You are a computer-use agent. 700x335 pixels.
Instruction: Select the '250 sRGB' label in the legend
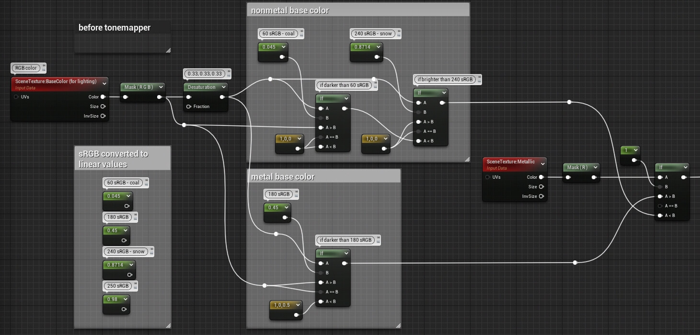119,286
